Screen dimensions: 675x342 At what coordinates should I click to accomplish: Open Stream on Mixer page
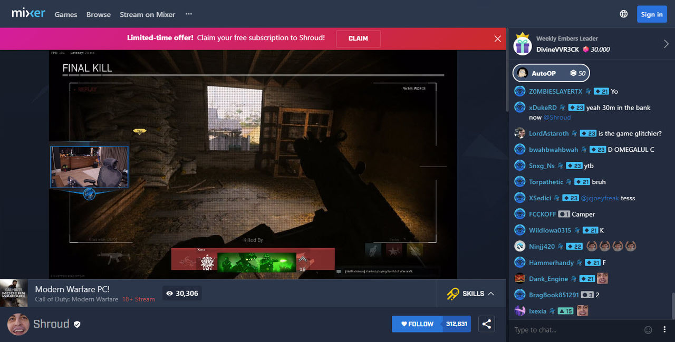pos(147,14)
